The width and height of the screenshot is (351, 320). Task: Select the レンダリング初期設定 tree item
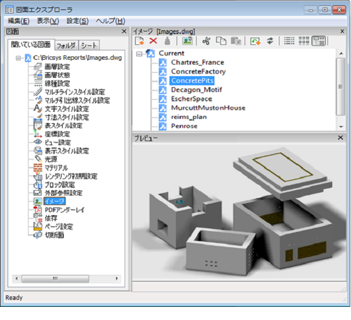pos(71,176)
